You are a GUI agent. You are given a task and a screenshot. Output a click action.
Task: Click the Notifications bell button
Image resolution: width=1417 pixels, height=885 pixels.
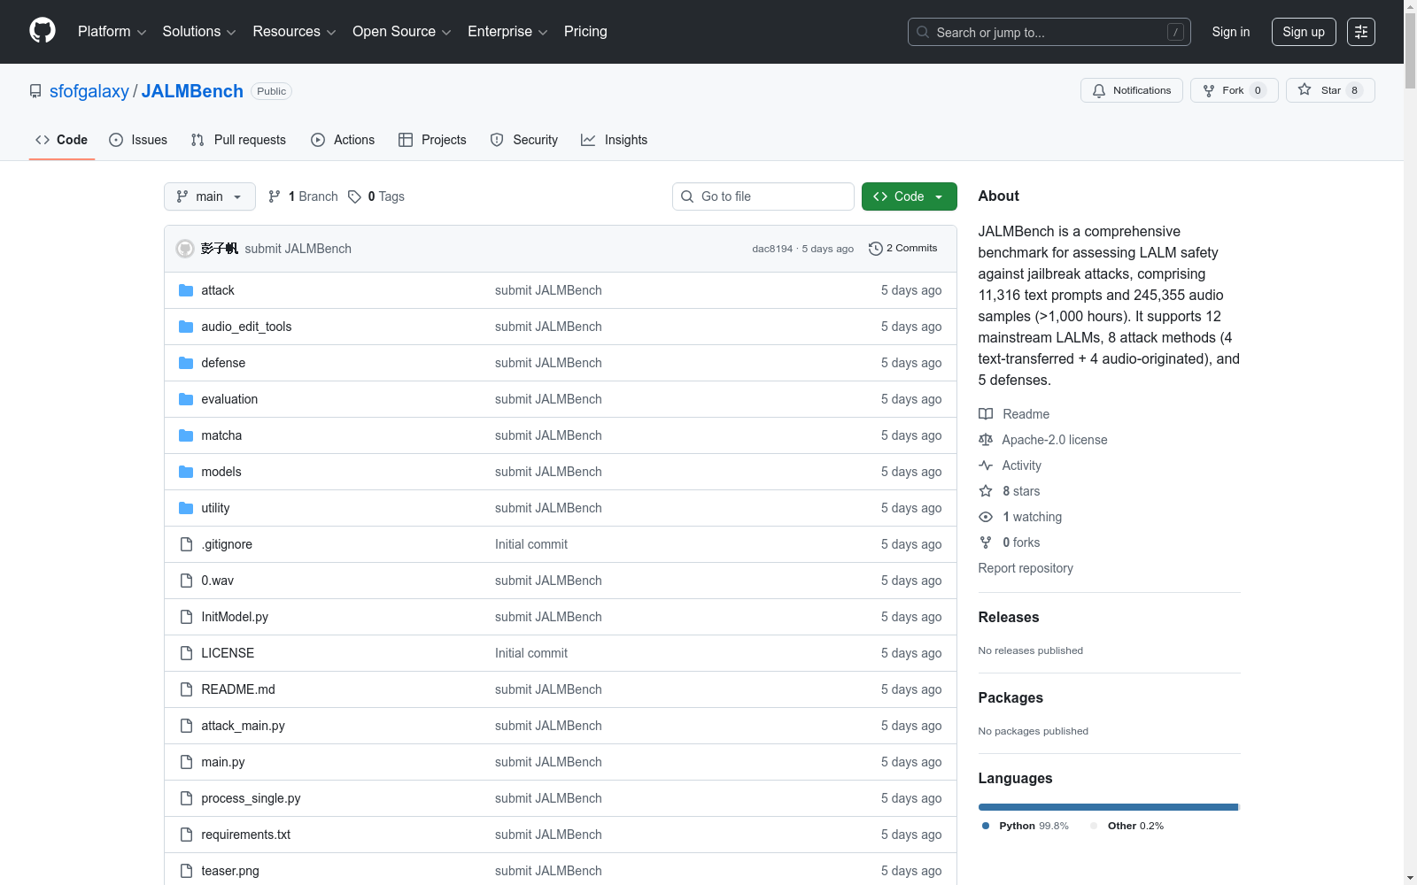pyautogui.click(x=1131, y=90)
